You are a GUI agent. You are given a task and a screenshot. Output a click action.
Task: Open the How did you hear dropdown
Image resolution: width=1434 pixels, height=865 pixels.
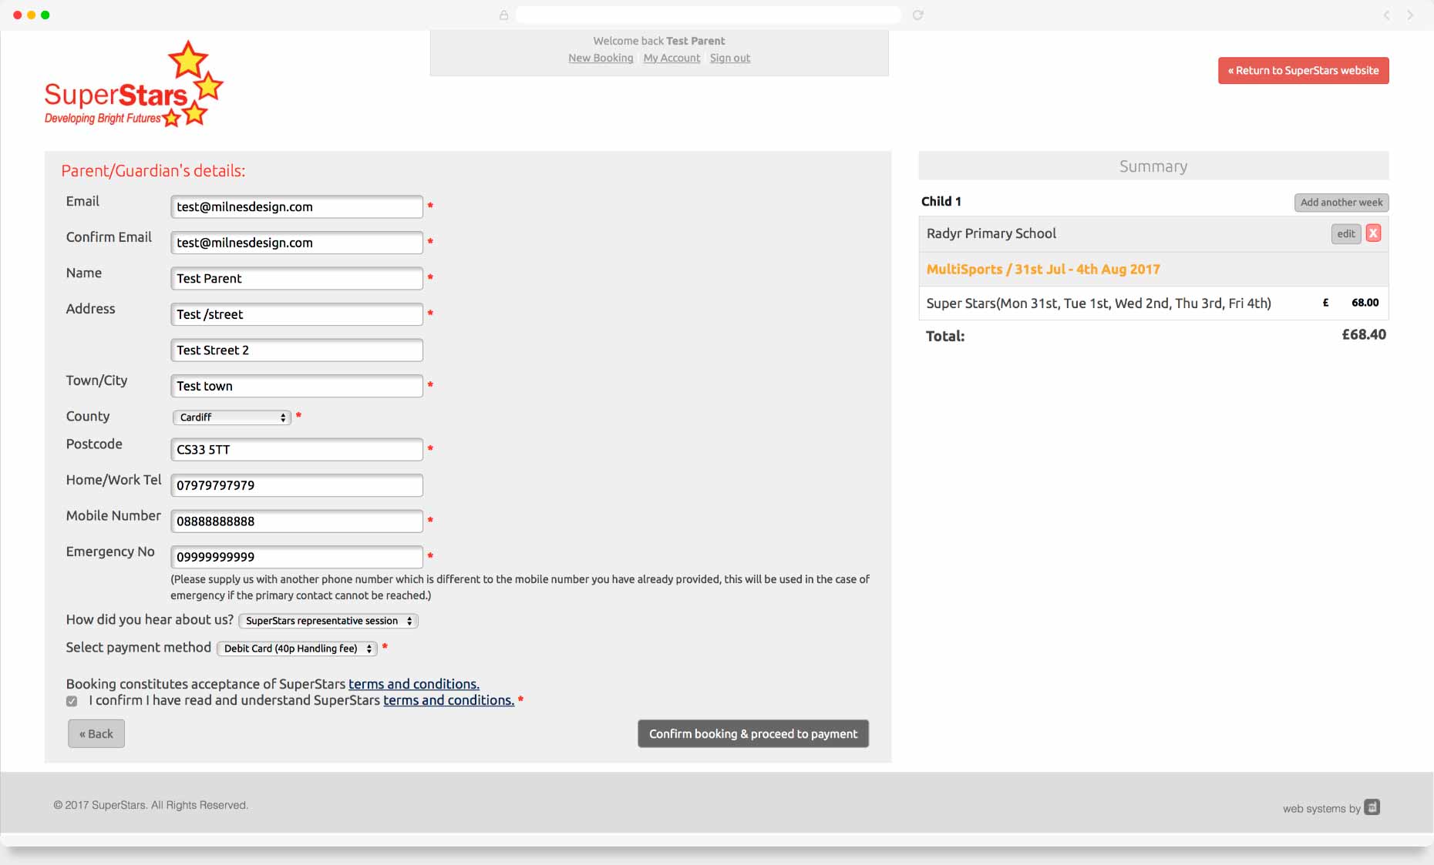[328, 621]
